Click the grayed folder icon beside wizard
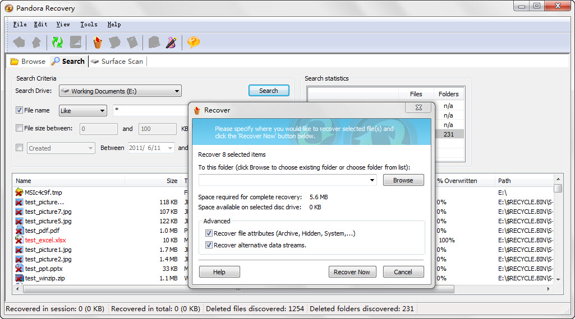Screen dimensions: 575x319 154,43
